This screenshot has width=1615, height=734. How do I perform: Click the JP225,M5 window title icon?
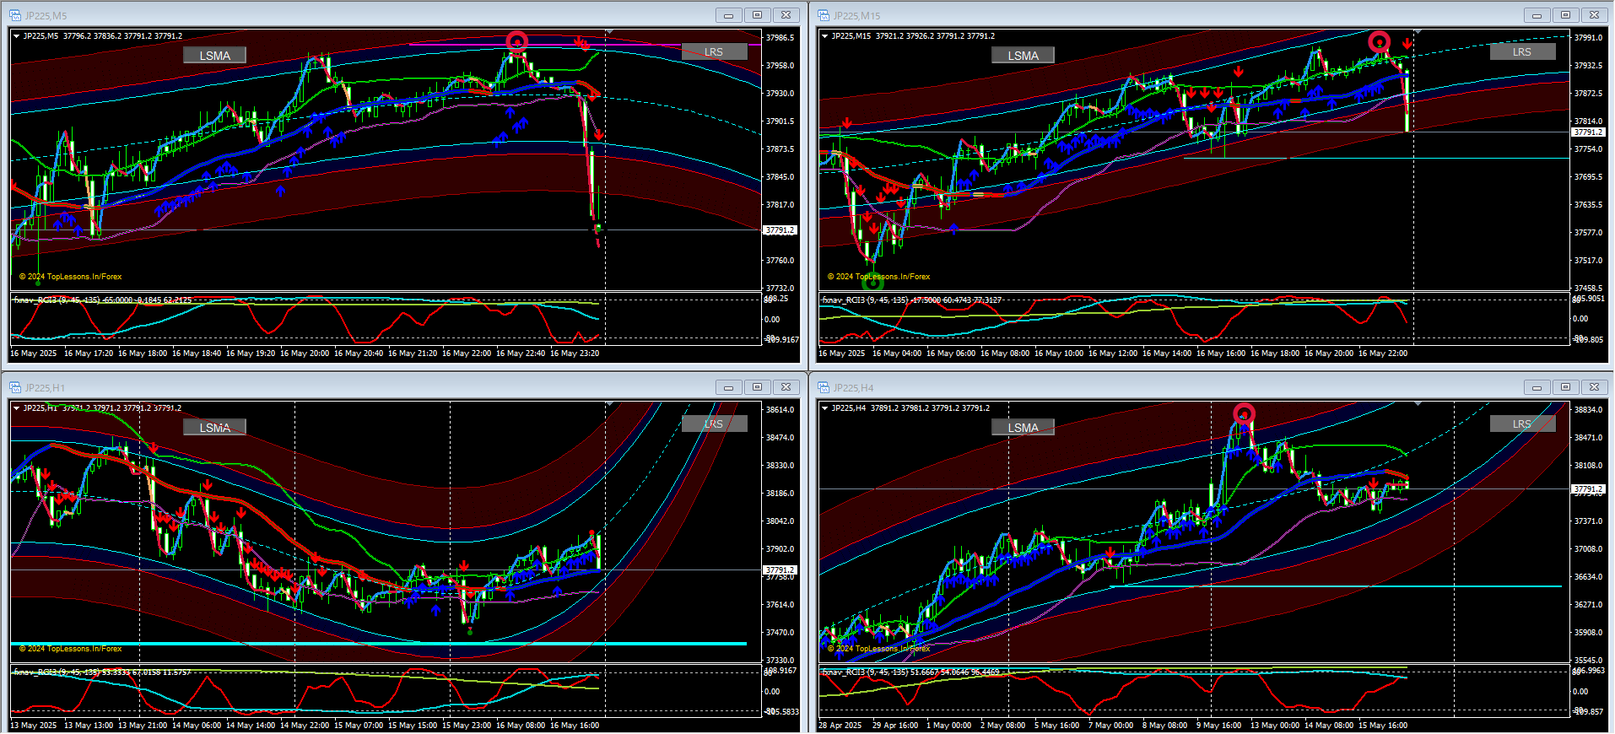tap(15, 15)
